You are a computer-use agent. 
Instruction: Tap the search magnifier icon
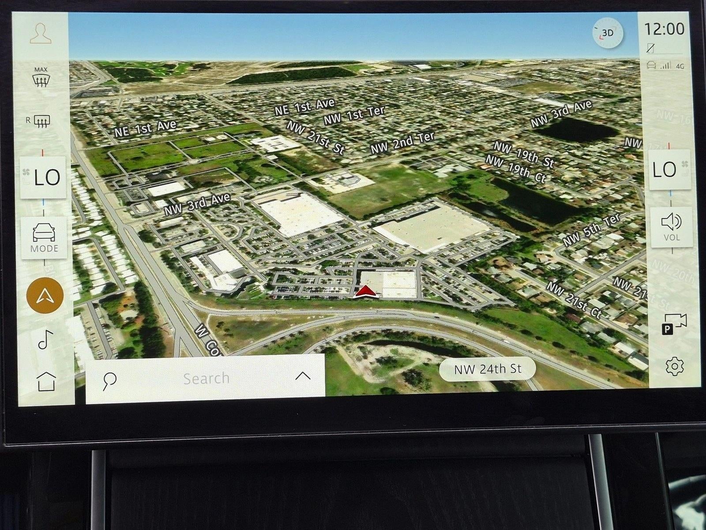click(109, 381)
